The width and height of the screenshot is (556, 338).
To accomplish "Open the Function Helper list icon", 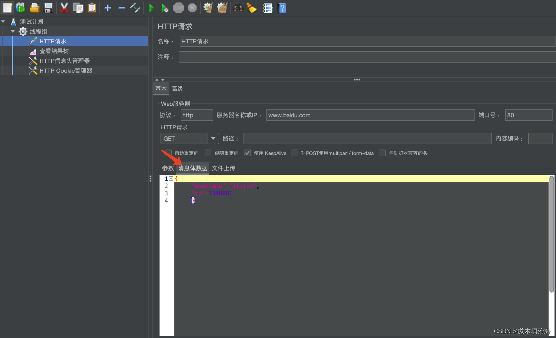I will (x=267, y=8).
